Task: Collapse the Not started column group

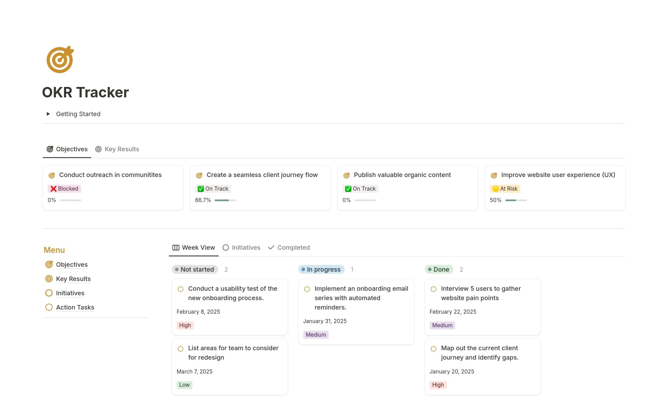Action: point(195,269)
